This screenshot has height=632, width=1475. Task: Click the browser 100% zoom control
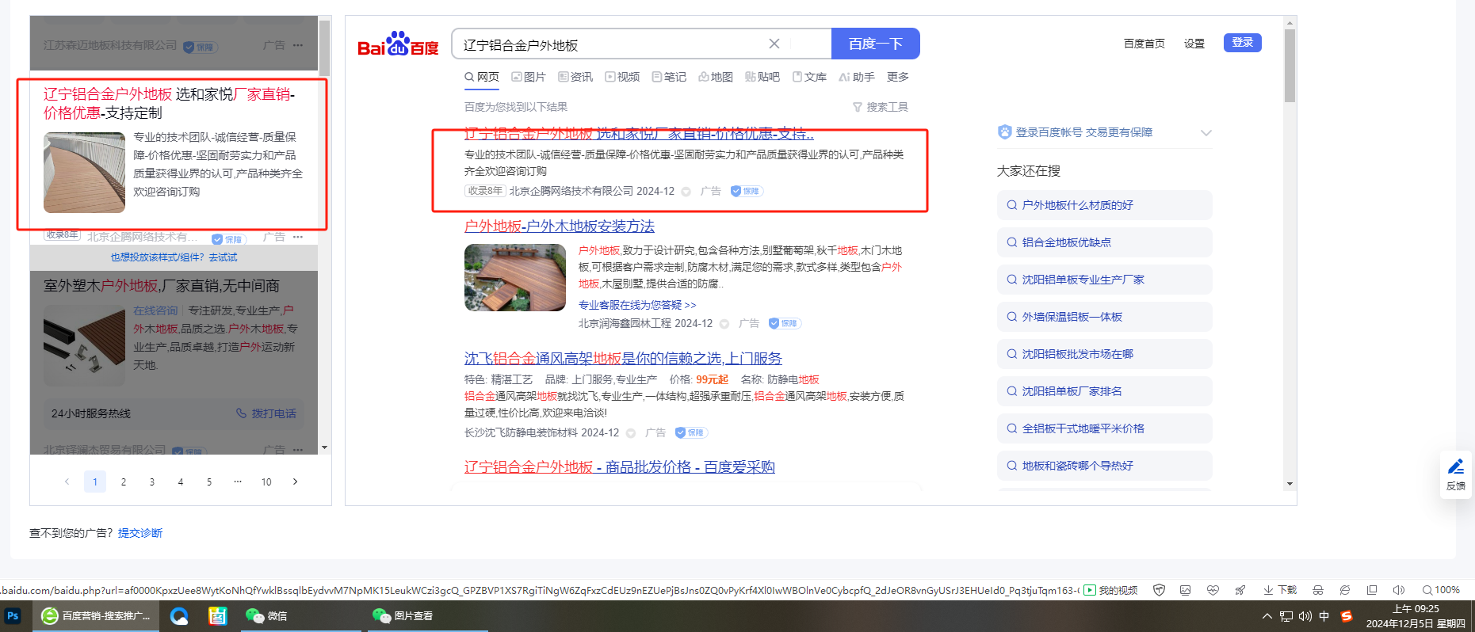[1441, 590]
